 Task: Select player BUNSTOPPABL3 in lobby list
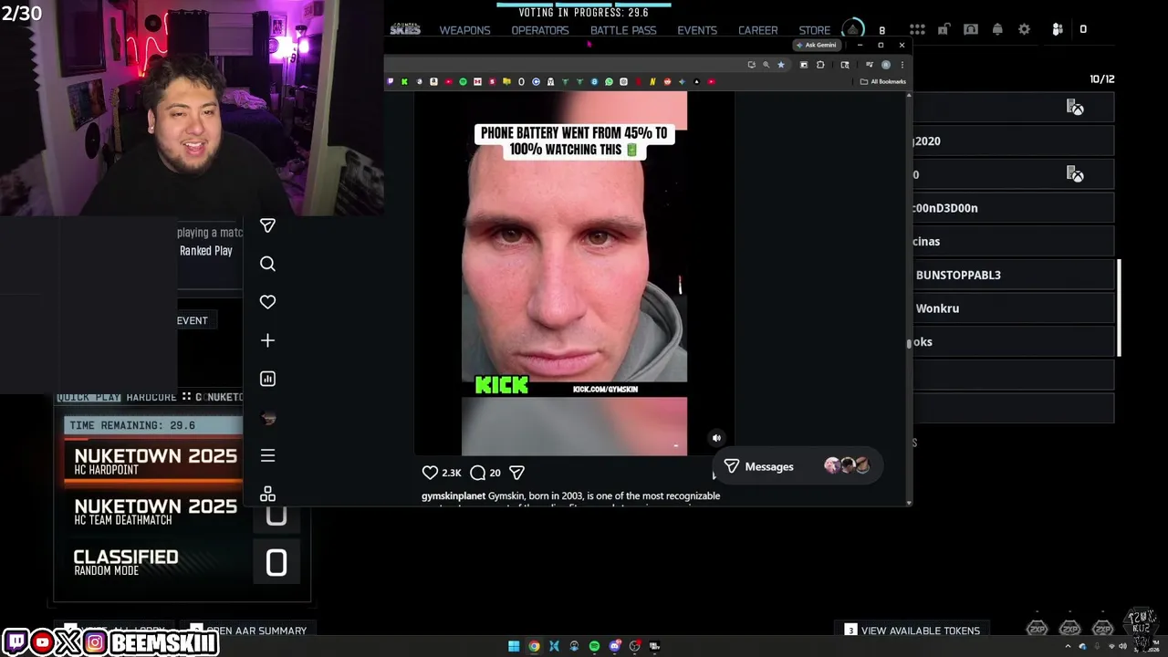(1013, 275)
